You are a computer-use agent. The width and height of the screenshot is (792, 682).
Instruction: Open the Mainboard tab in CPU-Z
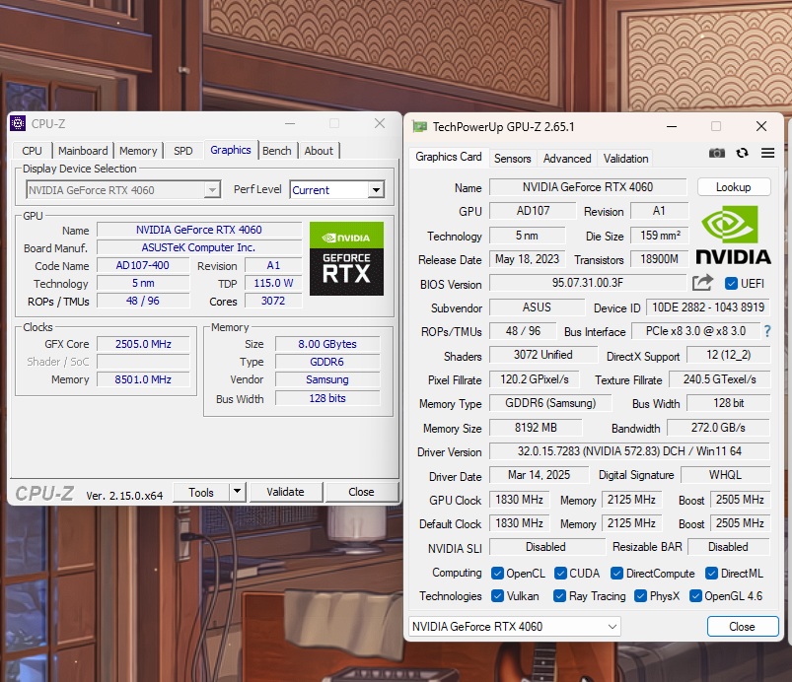pos(83,151)
